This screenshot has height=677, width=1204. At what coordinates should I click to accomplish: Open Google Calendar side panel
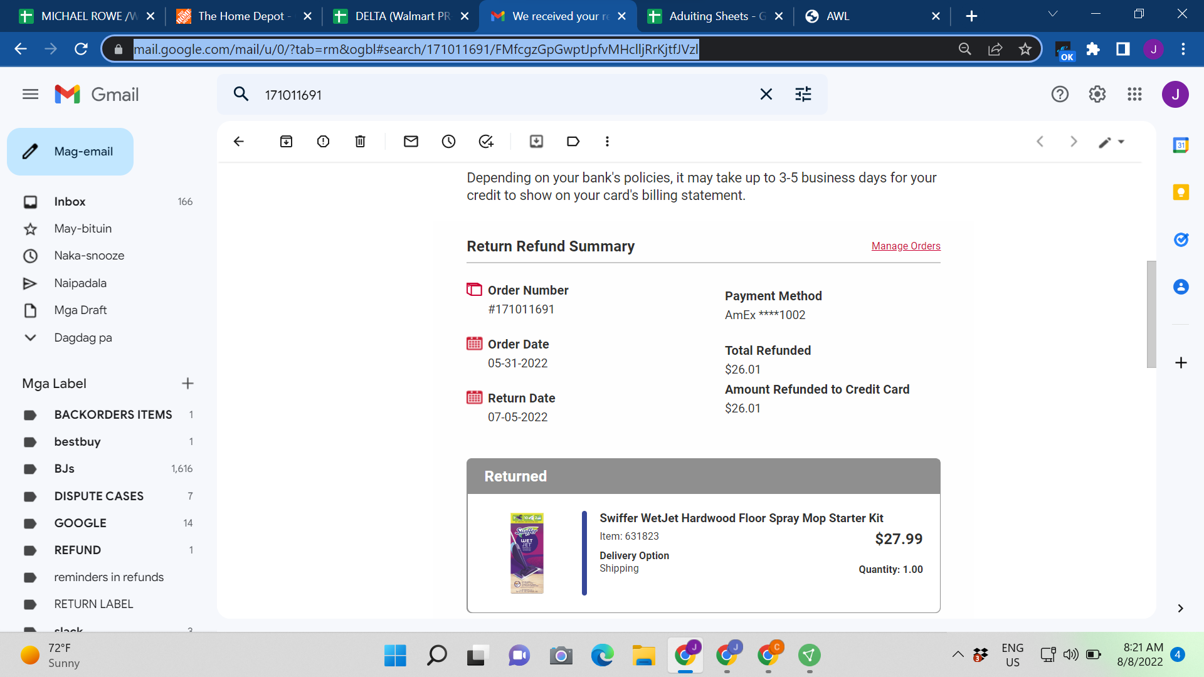coord(1181,145)
